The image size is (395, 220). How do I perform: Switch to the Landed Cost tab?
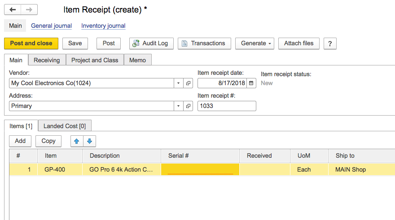[x=65, y=126]
